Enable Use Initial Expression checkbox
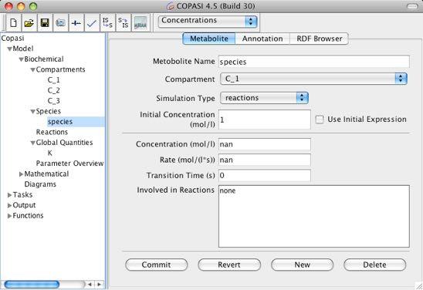This screenshot has height=290, width=423. coord(320,120)
